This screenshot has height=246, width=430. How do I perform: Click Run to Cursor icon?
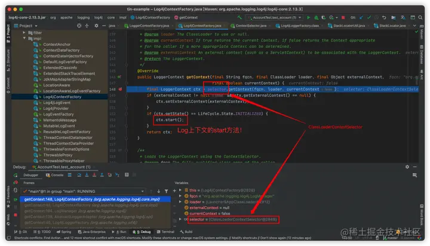(x=117, y=175)
